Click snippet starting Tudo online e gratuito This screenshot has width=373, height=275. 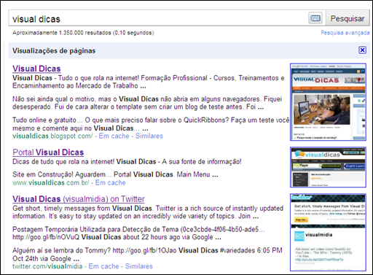(151, 124)
